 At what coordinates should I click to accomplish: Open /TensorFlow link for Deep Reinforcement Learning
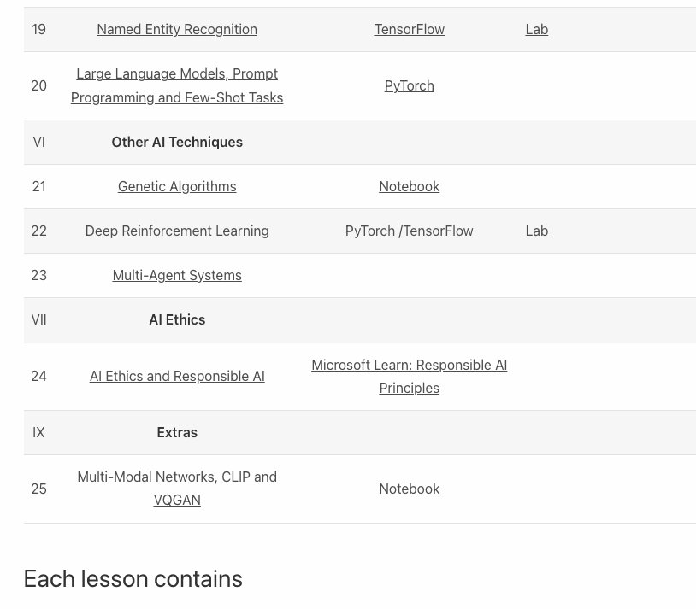(x=436, y=231)
